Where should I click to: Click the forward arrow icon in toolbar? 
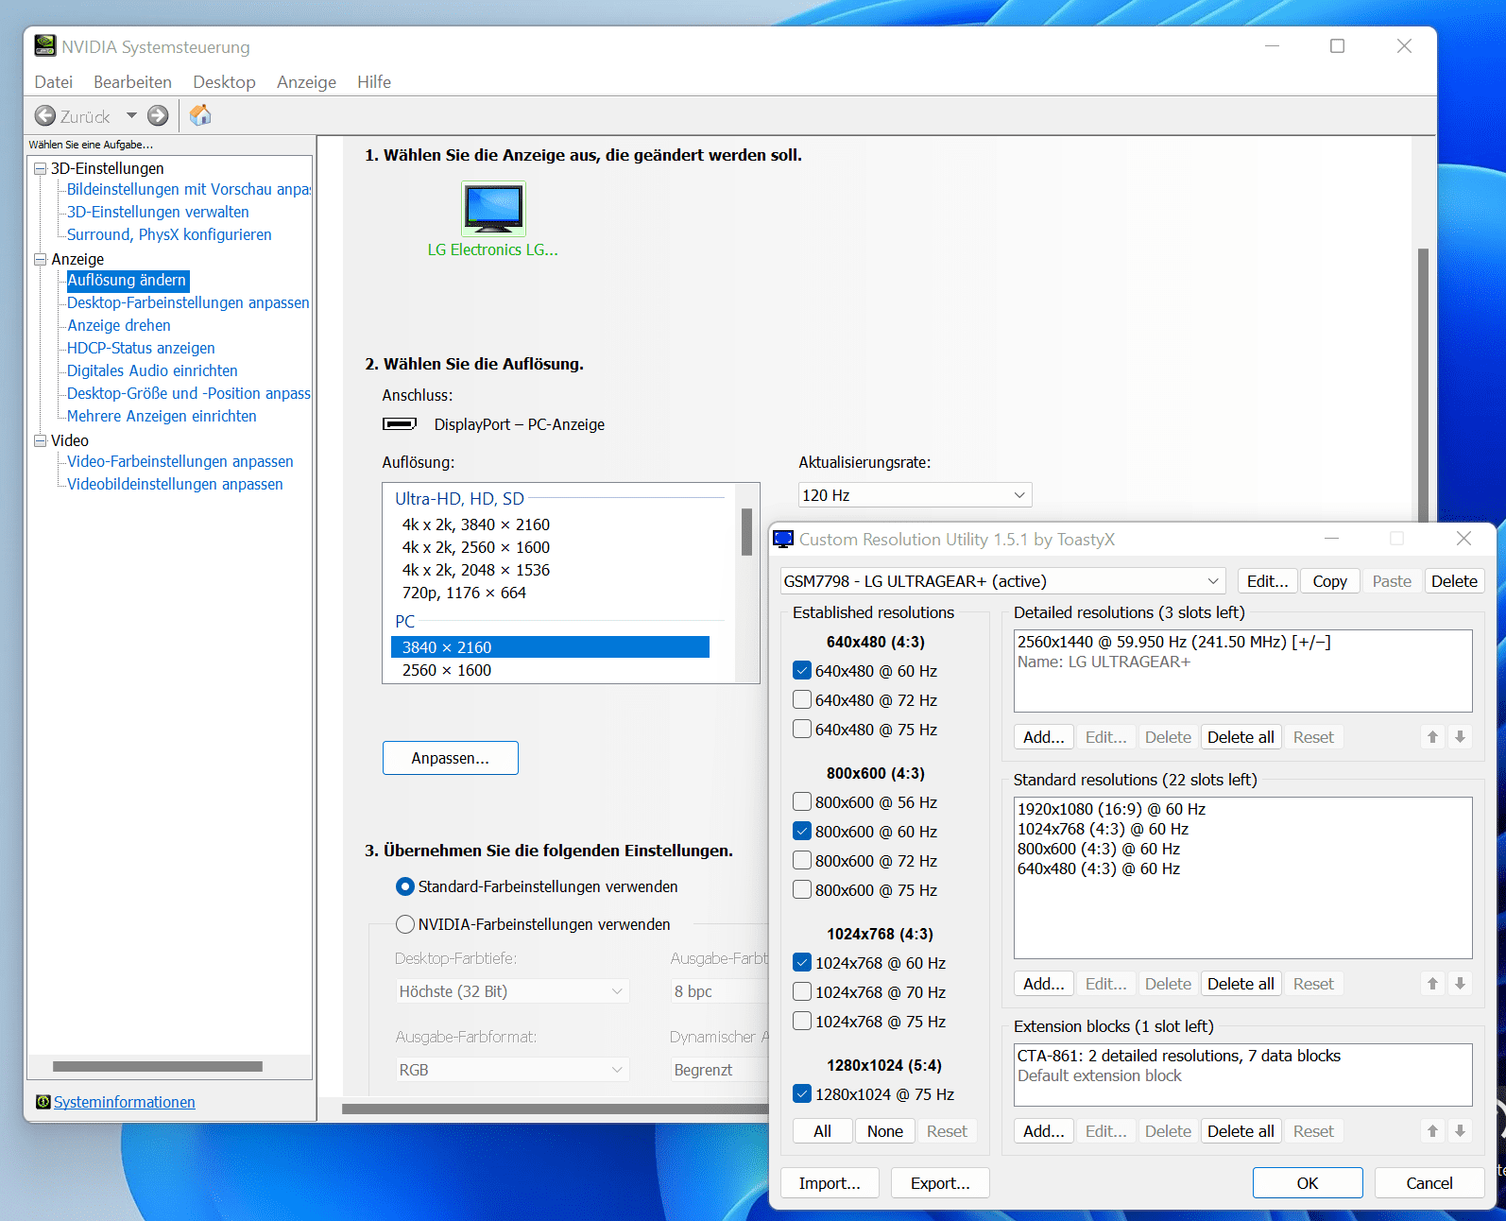pyautogui.click(x=158, y=116)
